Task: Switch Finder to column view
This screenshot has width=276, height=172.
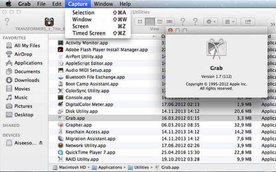Action: click(x=160, y=22)
